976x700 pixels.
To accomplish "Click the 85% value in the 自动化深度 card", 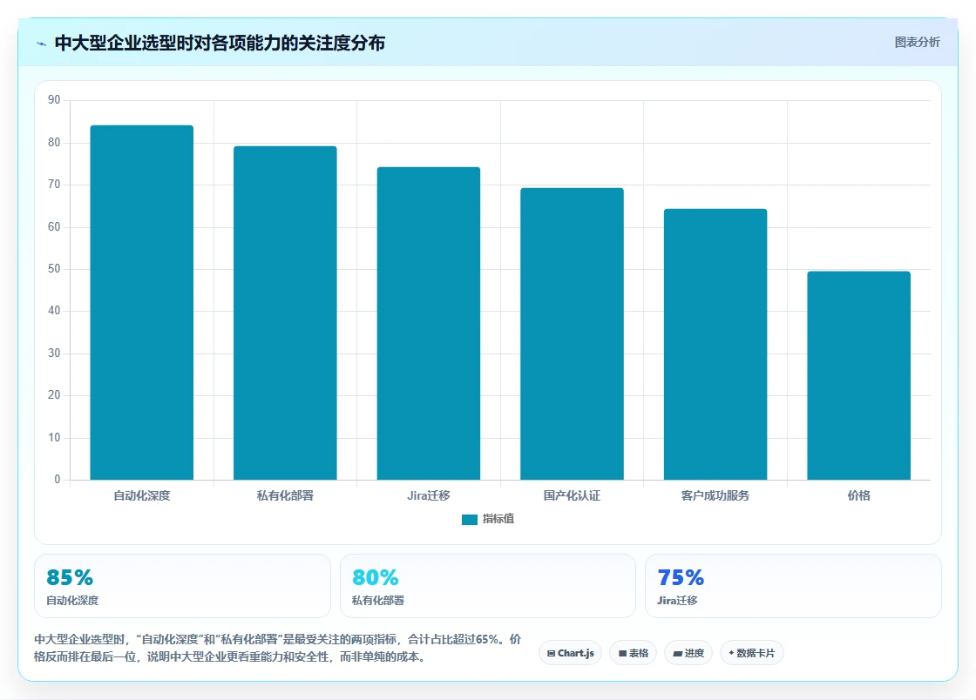I will [x=70, y=577].
